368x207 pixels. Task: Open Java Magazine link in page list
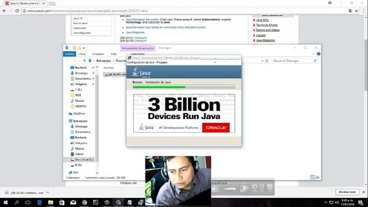tap(135, 32)
